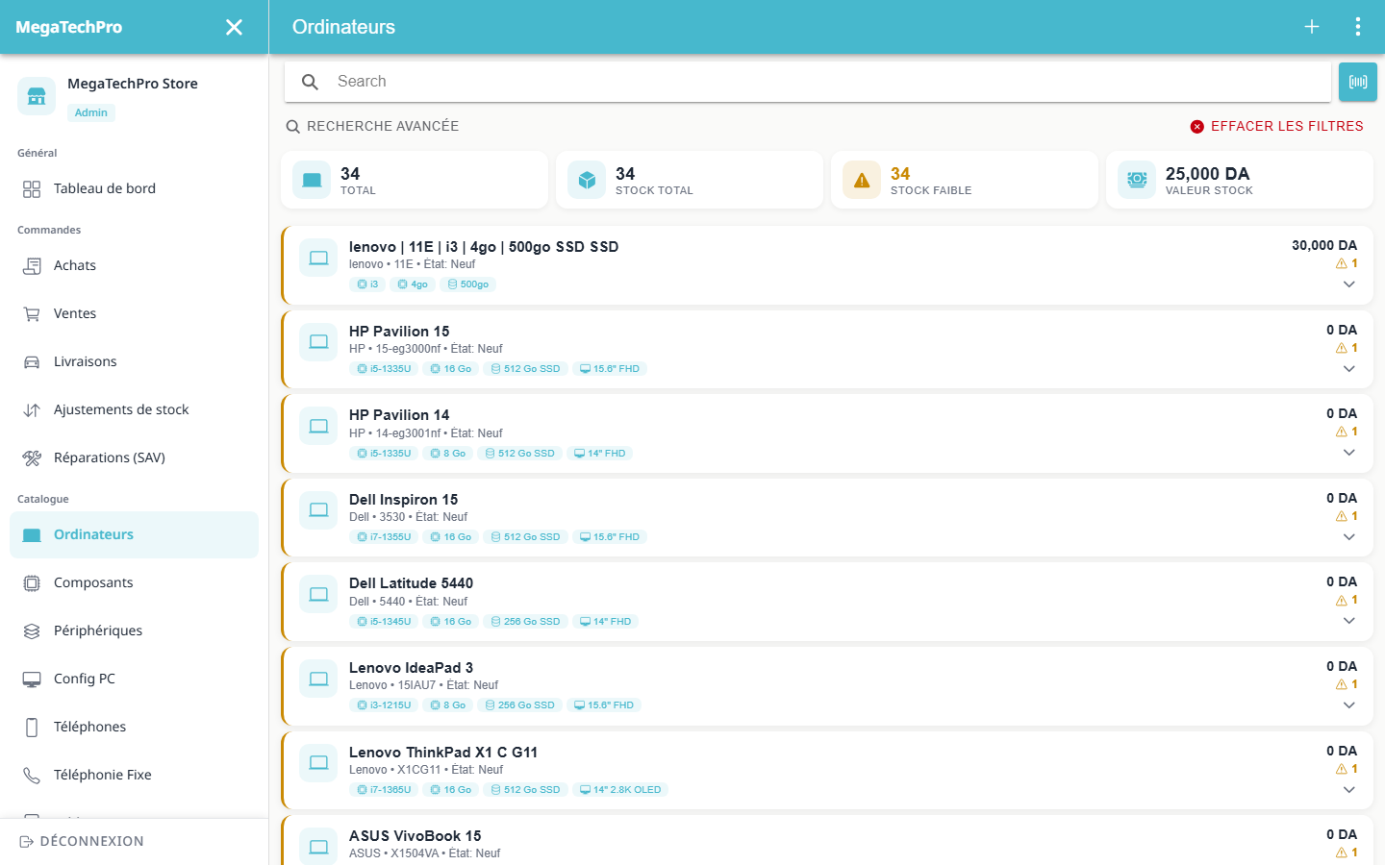Screen dimensions: 1385x865
Task: Click the Téléphones smartphone icon
Action: click(32, 728)
